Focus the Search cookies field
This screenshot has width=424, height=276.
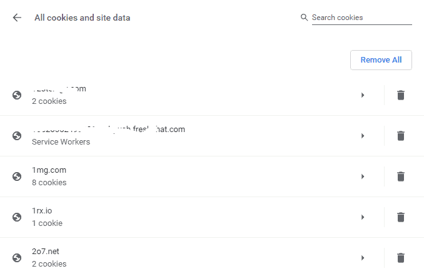[362, 18]
